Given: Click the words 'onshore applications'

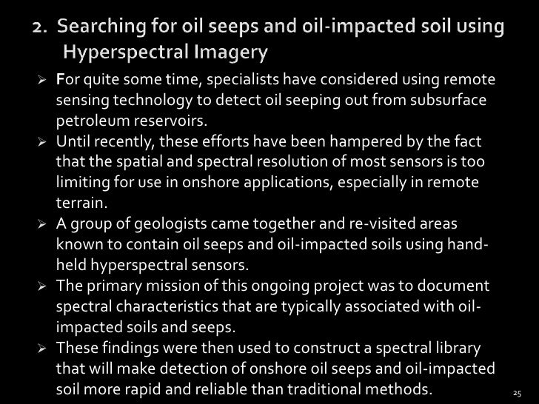Looking at the screenshot, I should 255,183.
